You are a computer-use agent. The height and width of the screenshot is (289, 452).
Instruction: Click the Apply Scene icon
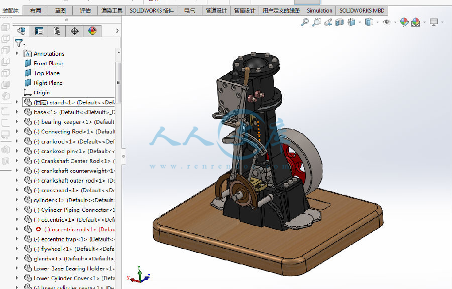416,22
